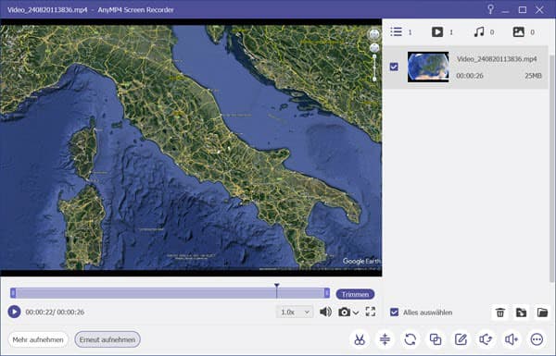
Task: Open the edit metadata pencil icon
Action: pos(461,339)
